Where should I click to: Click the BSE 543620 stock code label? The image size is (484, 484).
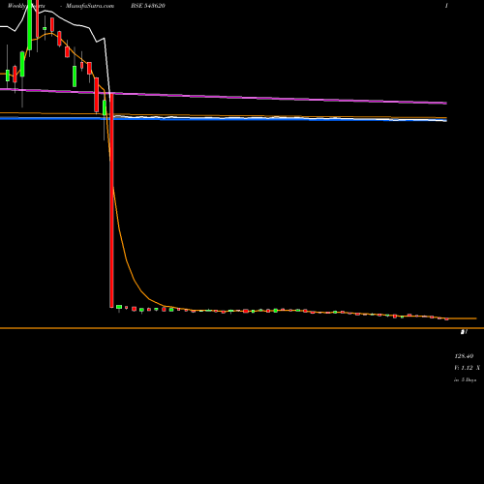tap(148, 6)
